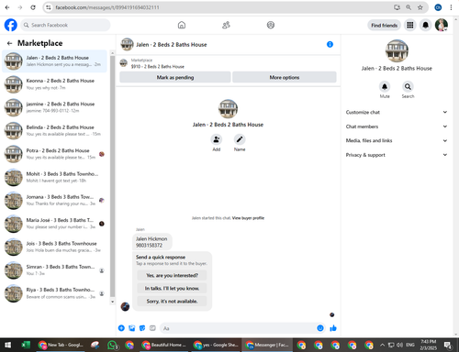Open Jomana 3 Beds 3 Baths chat

coord(54,201)
